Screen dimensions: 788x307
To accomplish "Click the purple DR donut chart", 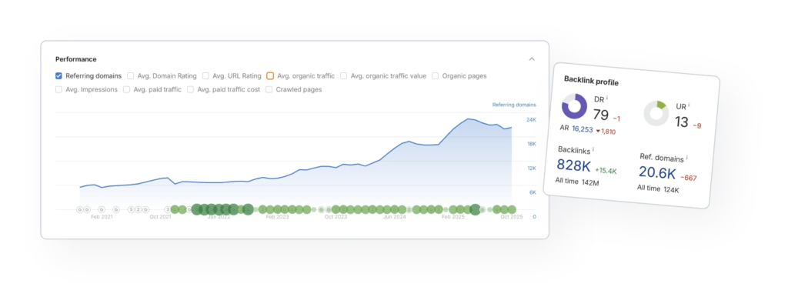I will pyautogui.click(x=574, y=106).
